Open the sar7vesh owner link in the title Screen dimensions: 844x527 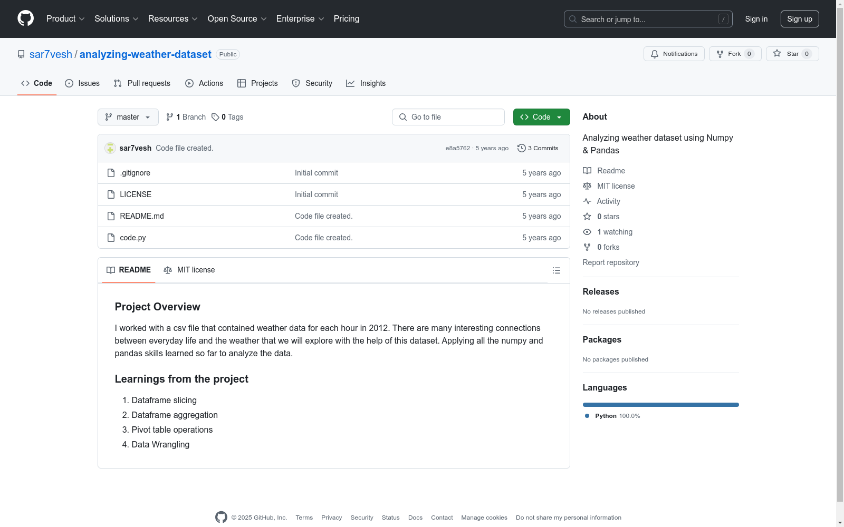pos(51,54)
